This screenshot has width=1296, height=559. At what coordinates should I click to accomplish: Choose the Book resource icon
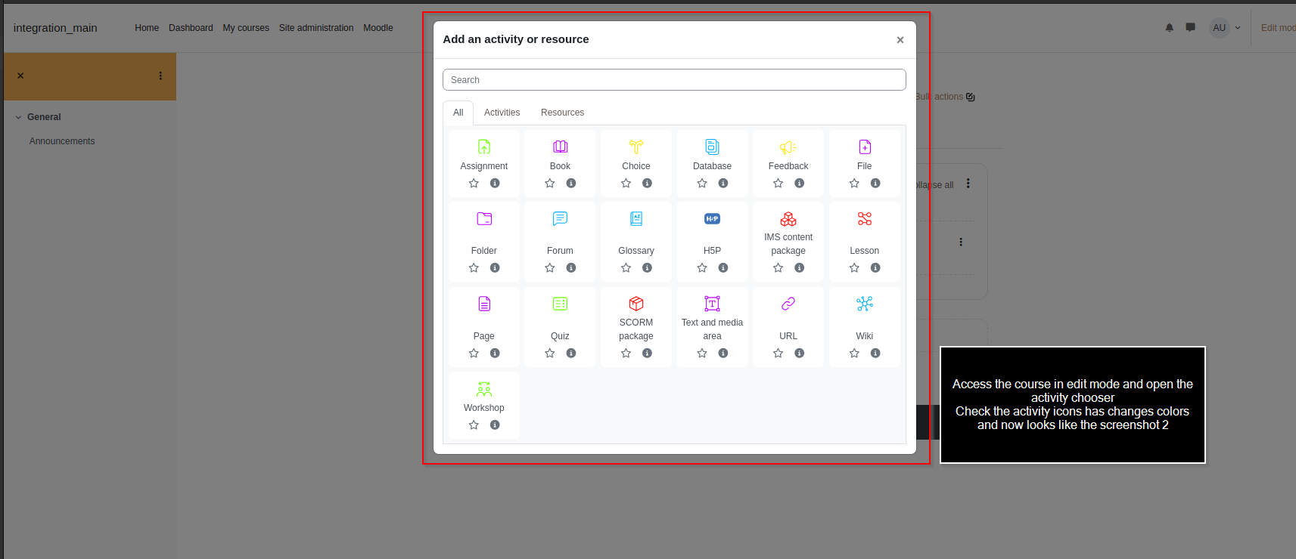pyautogui.click(x=560, y=147)
